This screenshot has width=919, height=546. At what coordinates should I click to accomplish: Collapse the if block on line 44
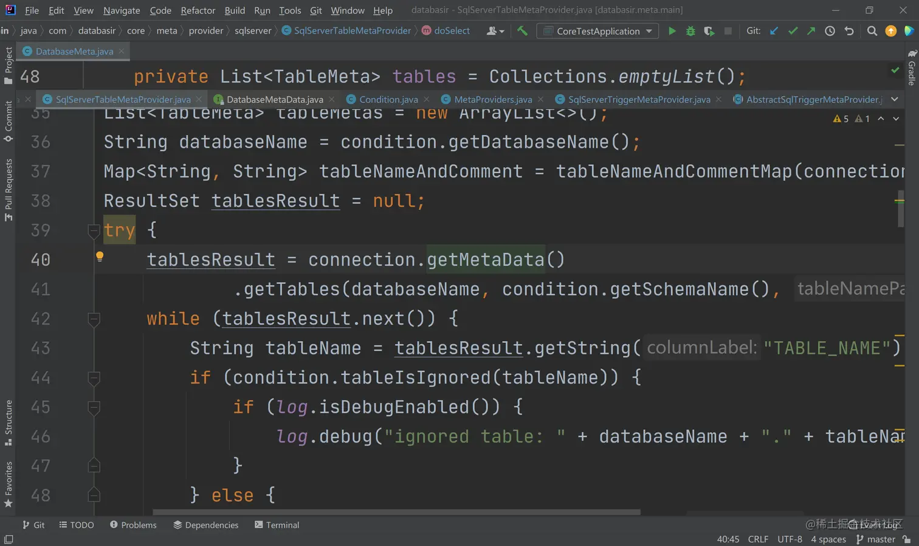[94, 378]
